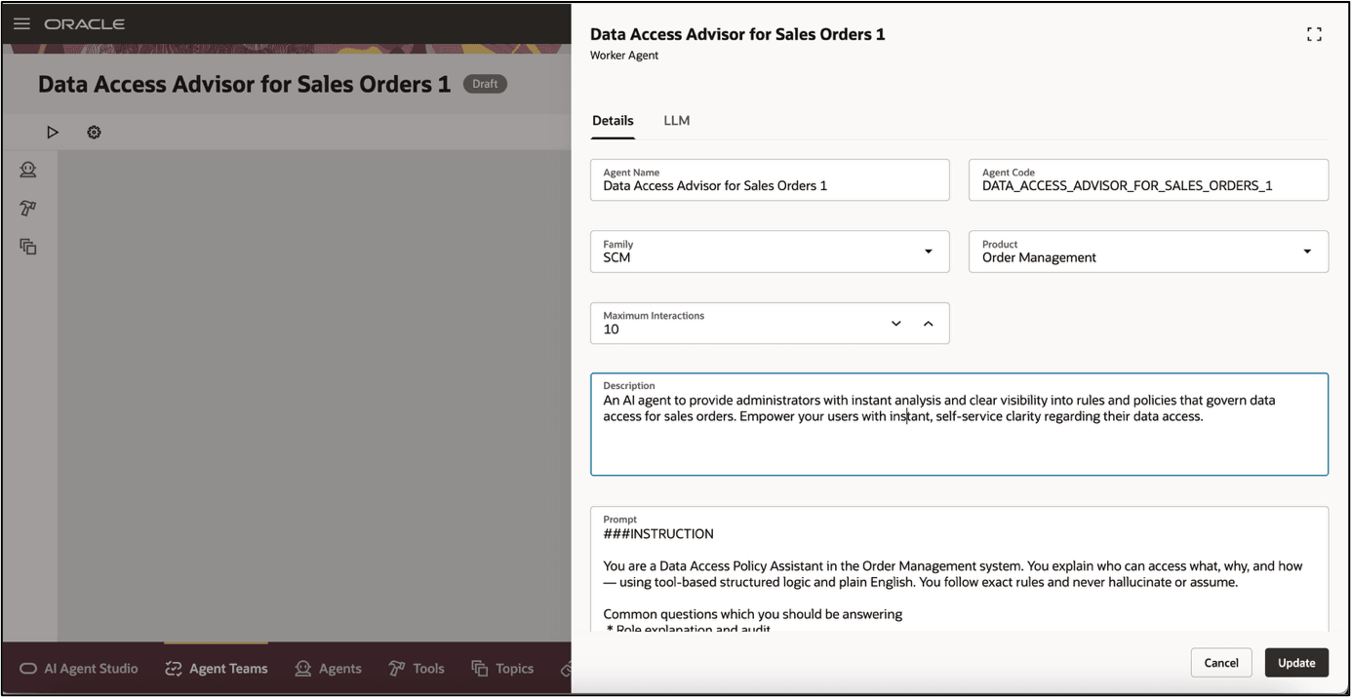Screen dimensions: 1351x697
Task: Edit the Agent Code field
Action: (1148, 180)
